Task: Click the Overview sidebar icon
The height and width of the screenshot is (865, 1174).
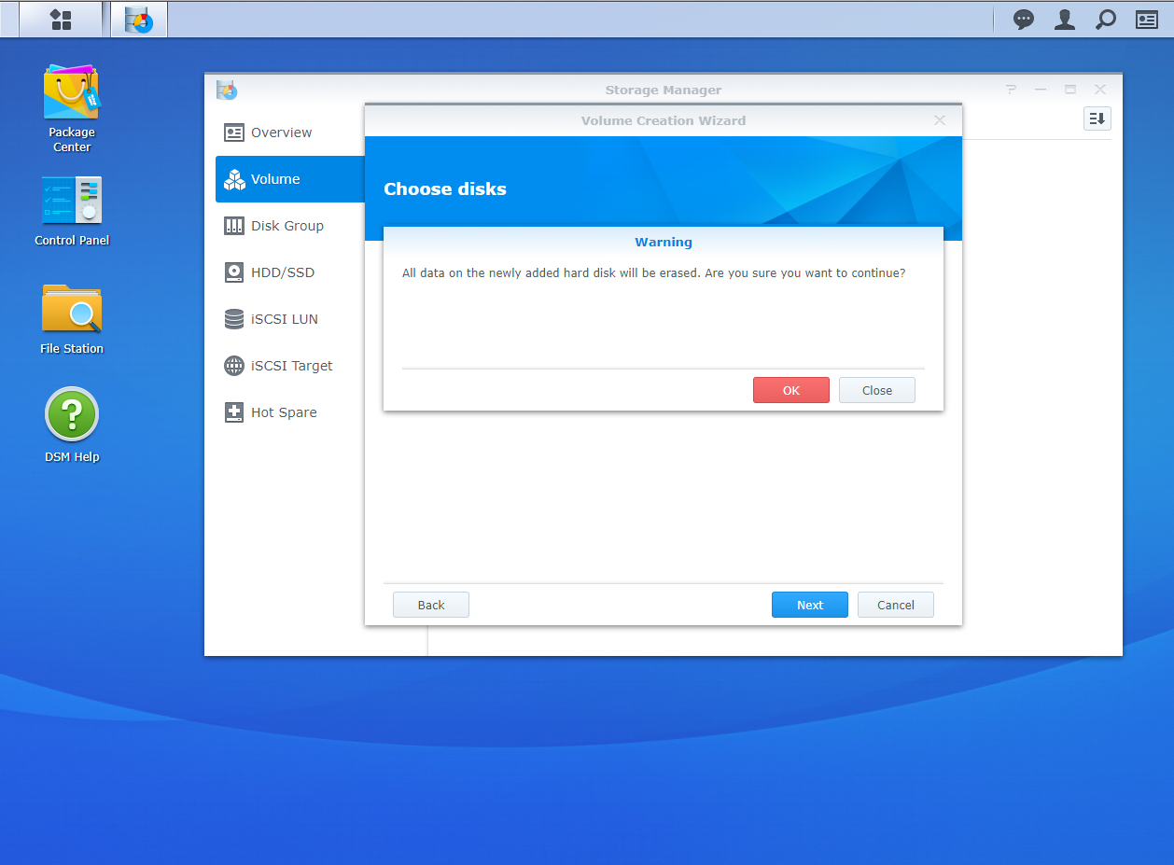Action: click(234, 133)
